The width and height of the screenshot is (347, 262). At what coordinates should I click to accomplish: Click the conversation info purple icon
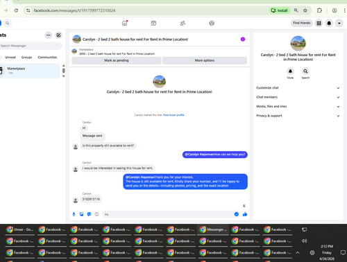click(243, 40)
